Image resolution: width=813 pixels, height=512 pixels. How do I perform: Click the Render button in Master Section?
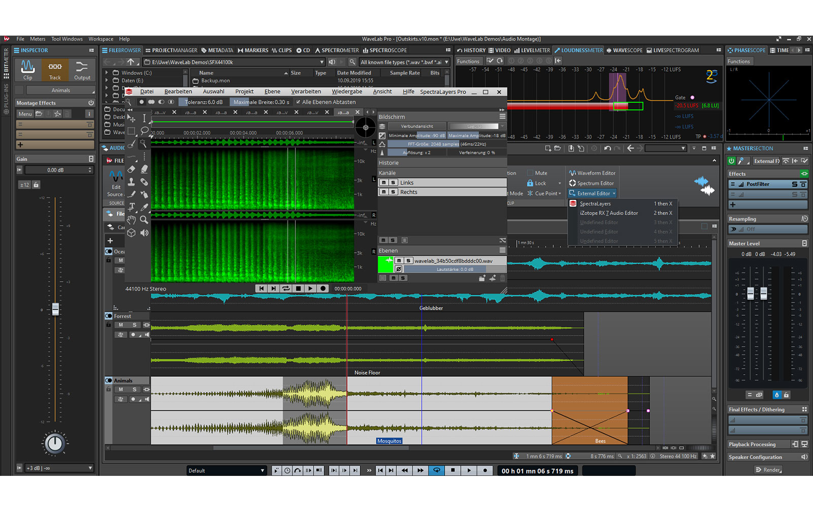pos(768,470)
